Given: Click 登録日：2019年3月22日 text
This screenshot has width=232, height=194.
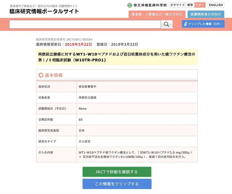Looking at the screenshot, I should click(x=117, y=45).
